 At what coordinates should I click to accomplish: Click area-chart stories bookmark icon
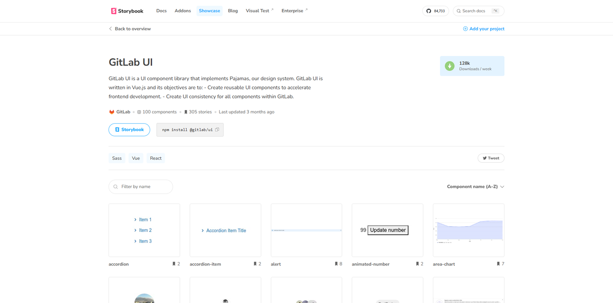(x=498, y=264)
